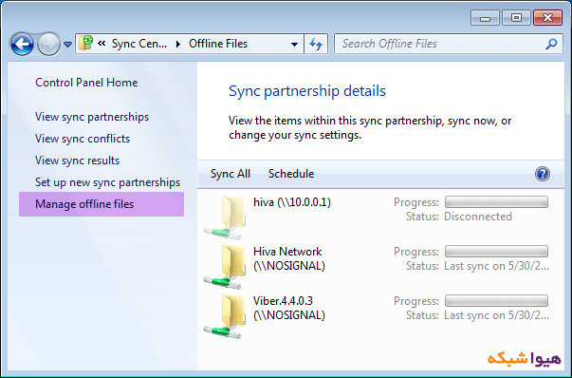Click Viber.4.4.0.3's Last sync status text
The width and height of the screenshot is (572, 378).
(496, 315)
